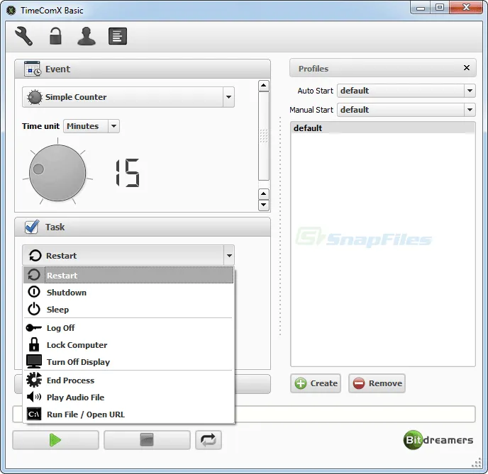Choose Sleep from the task list
Screen dimensions: 488x474
pyautogui.click(x=128, y=309)
